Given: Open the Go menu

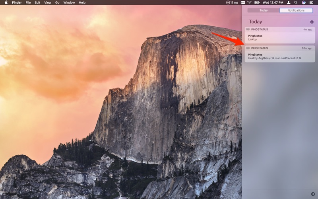Looking at the screenshot, I should (x=57, y=2).
